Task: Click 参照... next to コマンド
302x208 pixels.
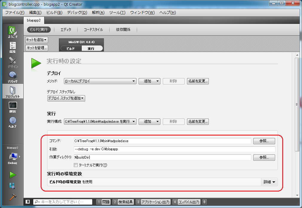Action: click(264, 141)
